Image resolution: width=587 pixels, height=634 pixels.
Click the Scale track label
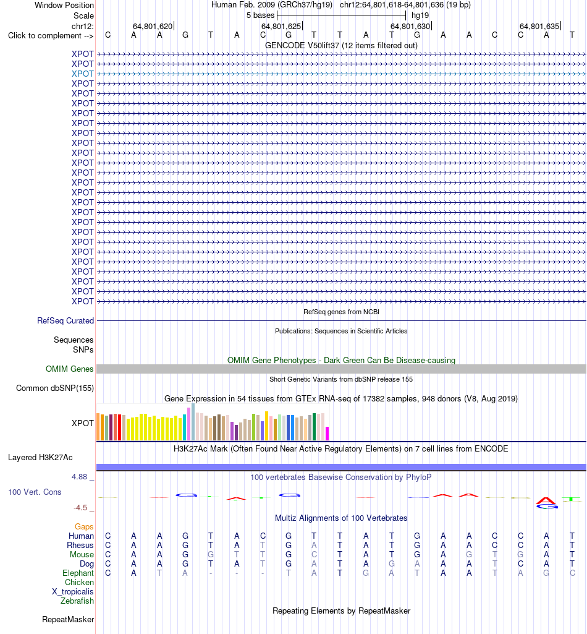(83, 15)
